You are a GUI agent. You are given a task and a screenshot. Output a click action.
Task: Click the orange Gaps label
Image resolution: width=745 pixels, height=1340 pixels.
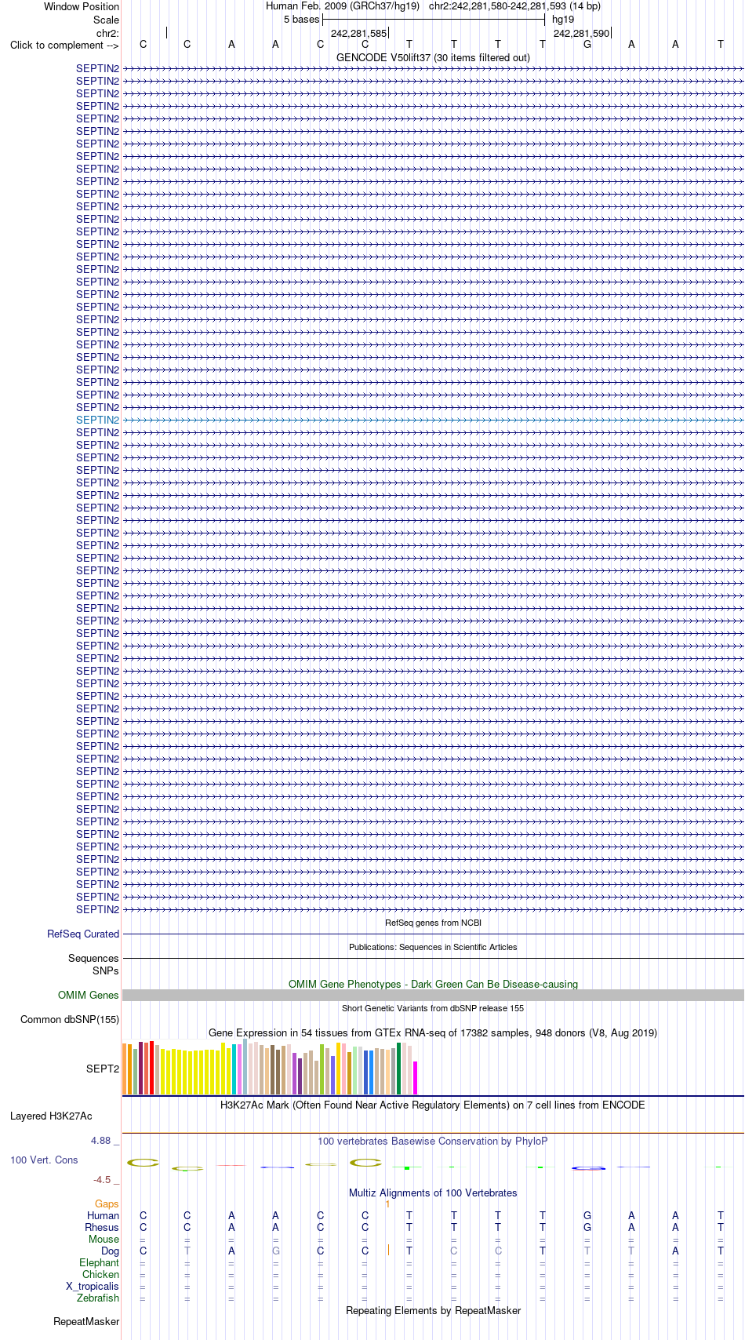107,1203
